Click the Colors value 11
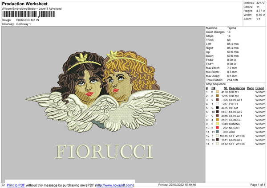267x188 pixels. click(x=258, y=7)
